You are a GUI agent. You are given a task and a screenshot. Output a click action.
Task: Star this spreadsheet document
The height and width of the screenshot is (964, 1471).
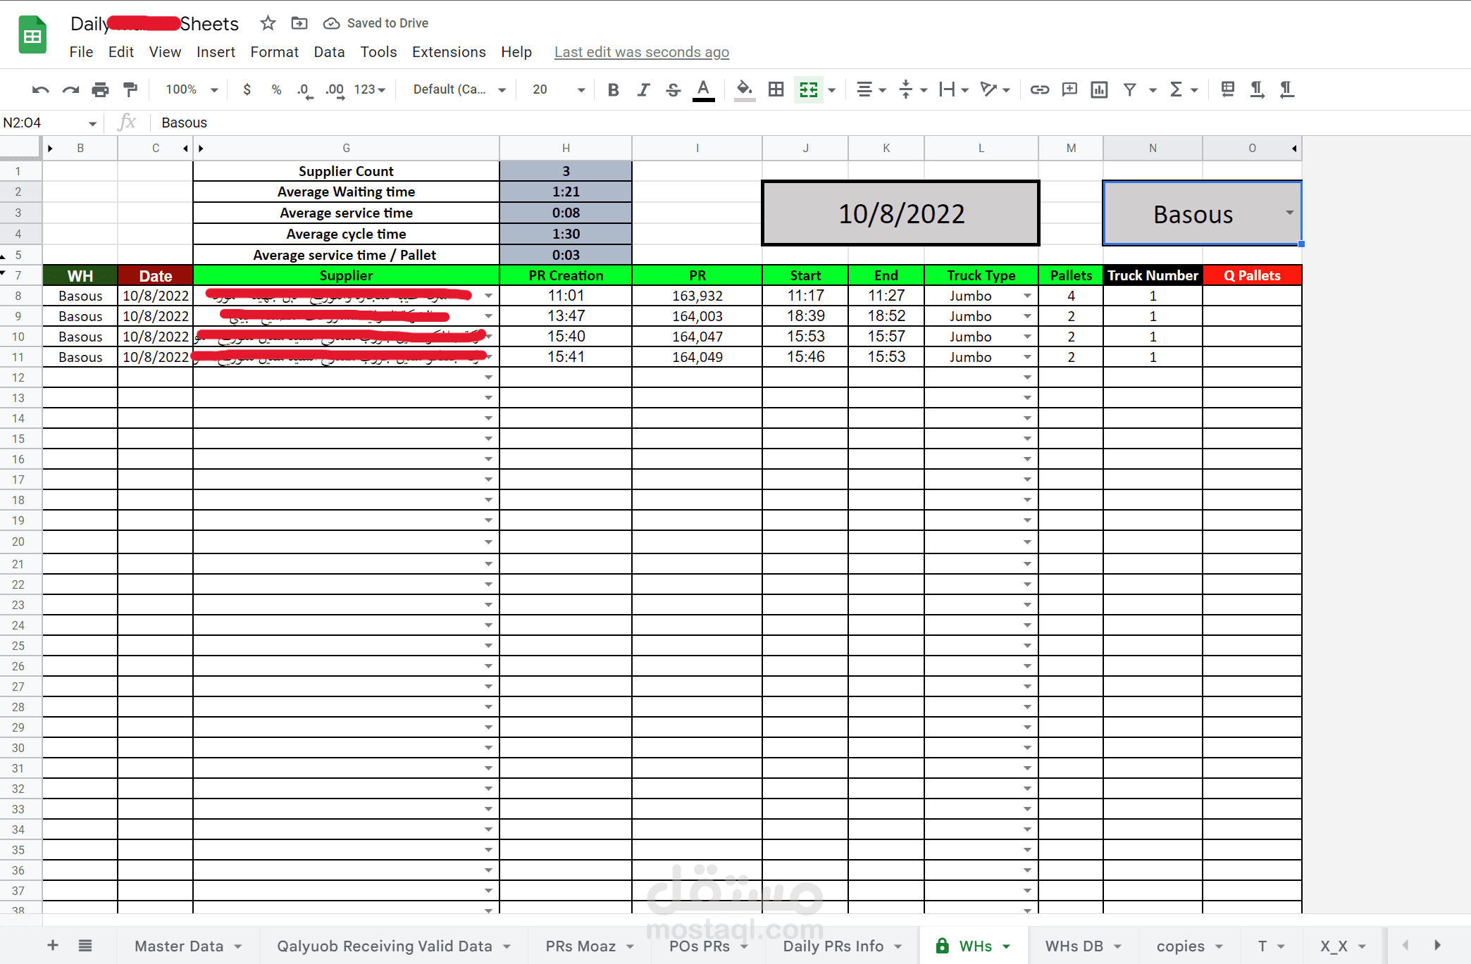point(268,23)
